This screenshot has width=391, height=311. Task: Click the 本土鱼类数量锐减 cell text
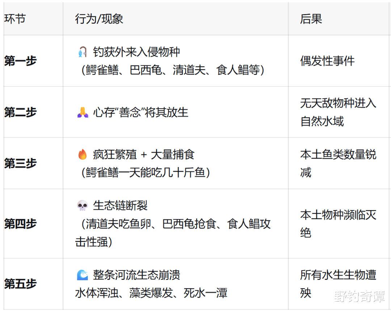tap(338, 163)
